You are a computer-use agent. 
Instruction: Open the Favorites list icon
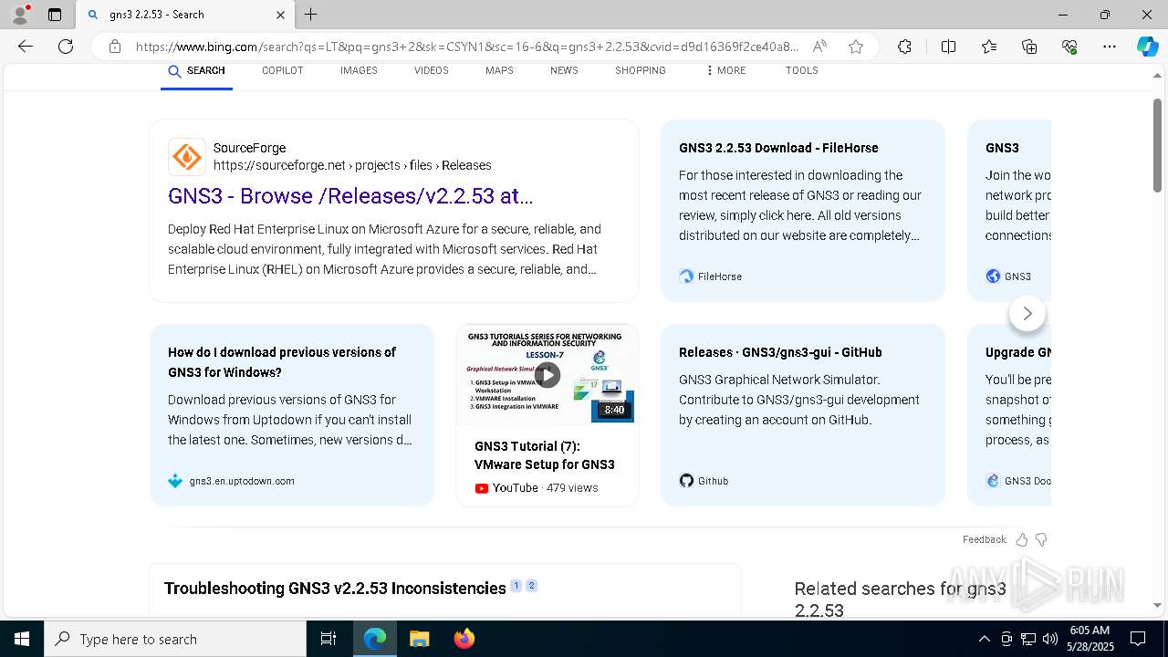(989, 47)
